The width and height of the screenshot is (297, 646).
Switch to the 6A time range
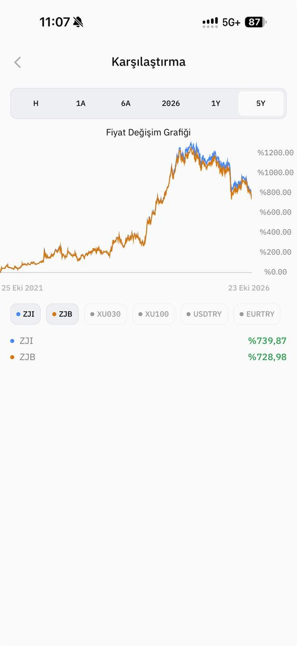[x=126, y=103]
